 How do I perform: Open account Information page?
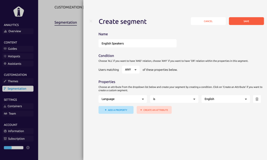(x=16, y=131)
